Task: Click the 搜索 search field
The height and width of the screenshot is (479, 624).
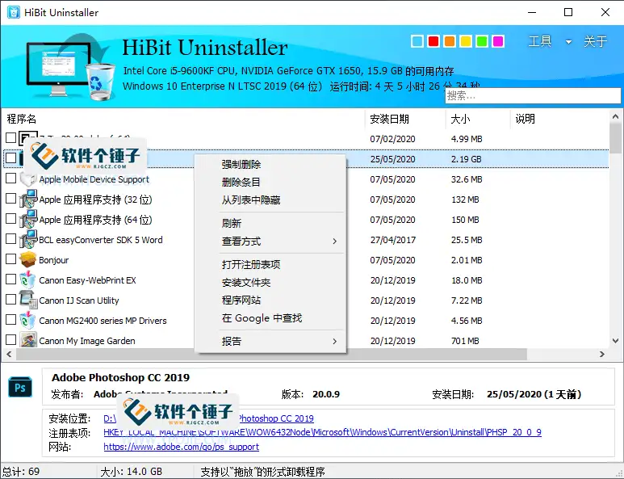Action: tap(533, 95)
